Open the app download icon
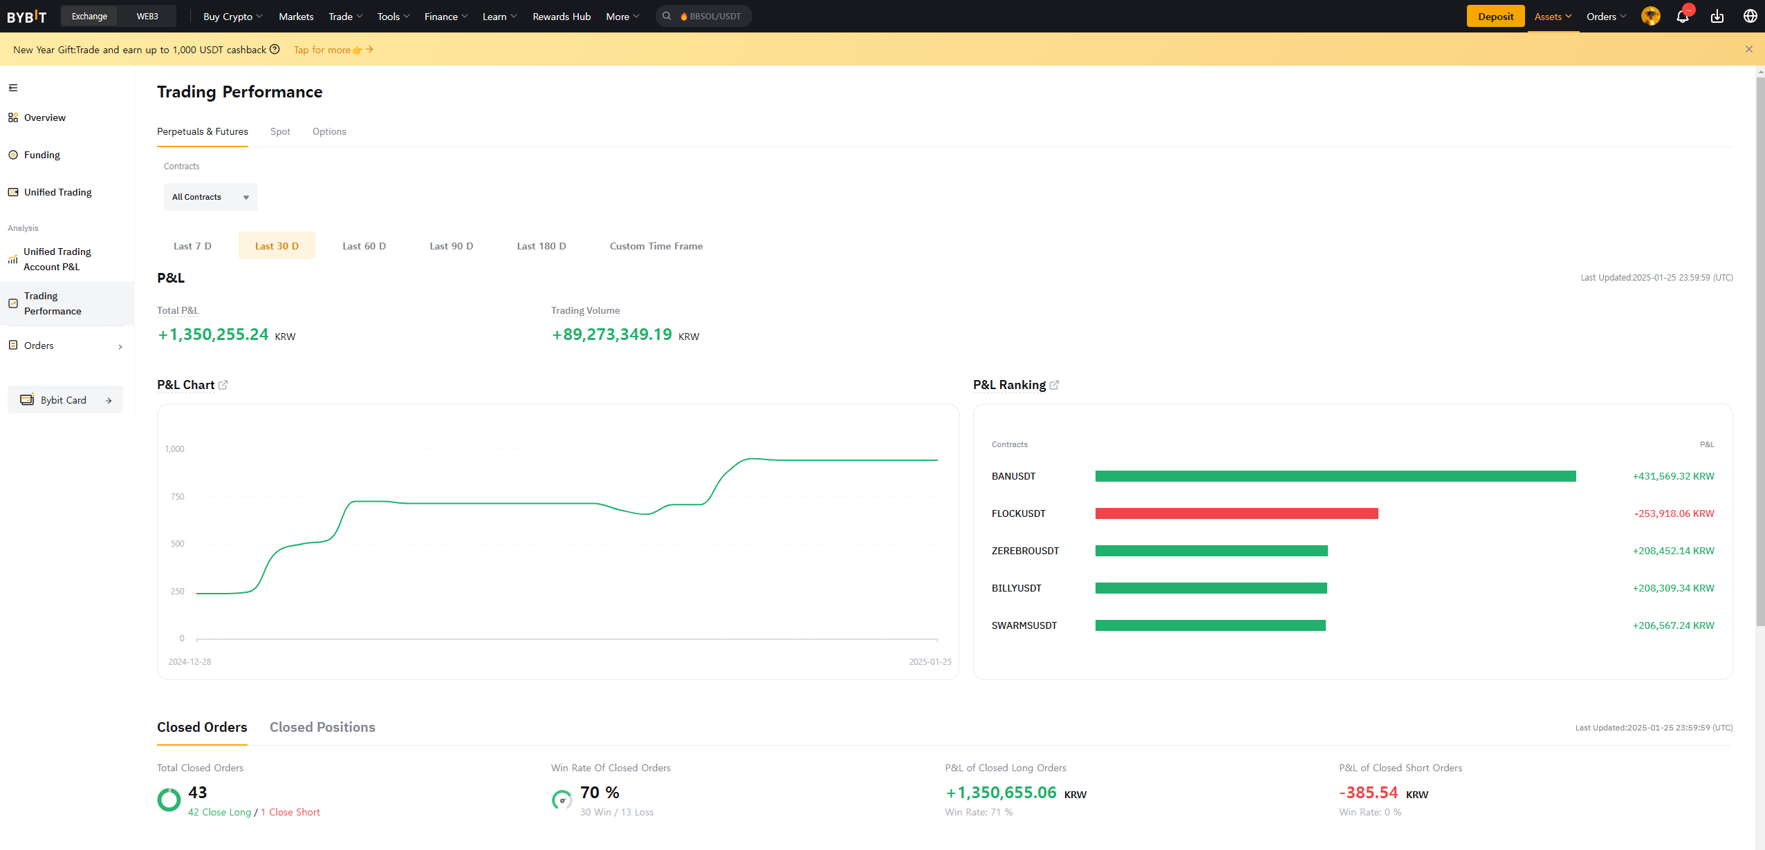 pos(1717,17)
